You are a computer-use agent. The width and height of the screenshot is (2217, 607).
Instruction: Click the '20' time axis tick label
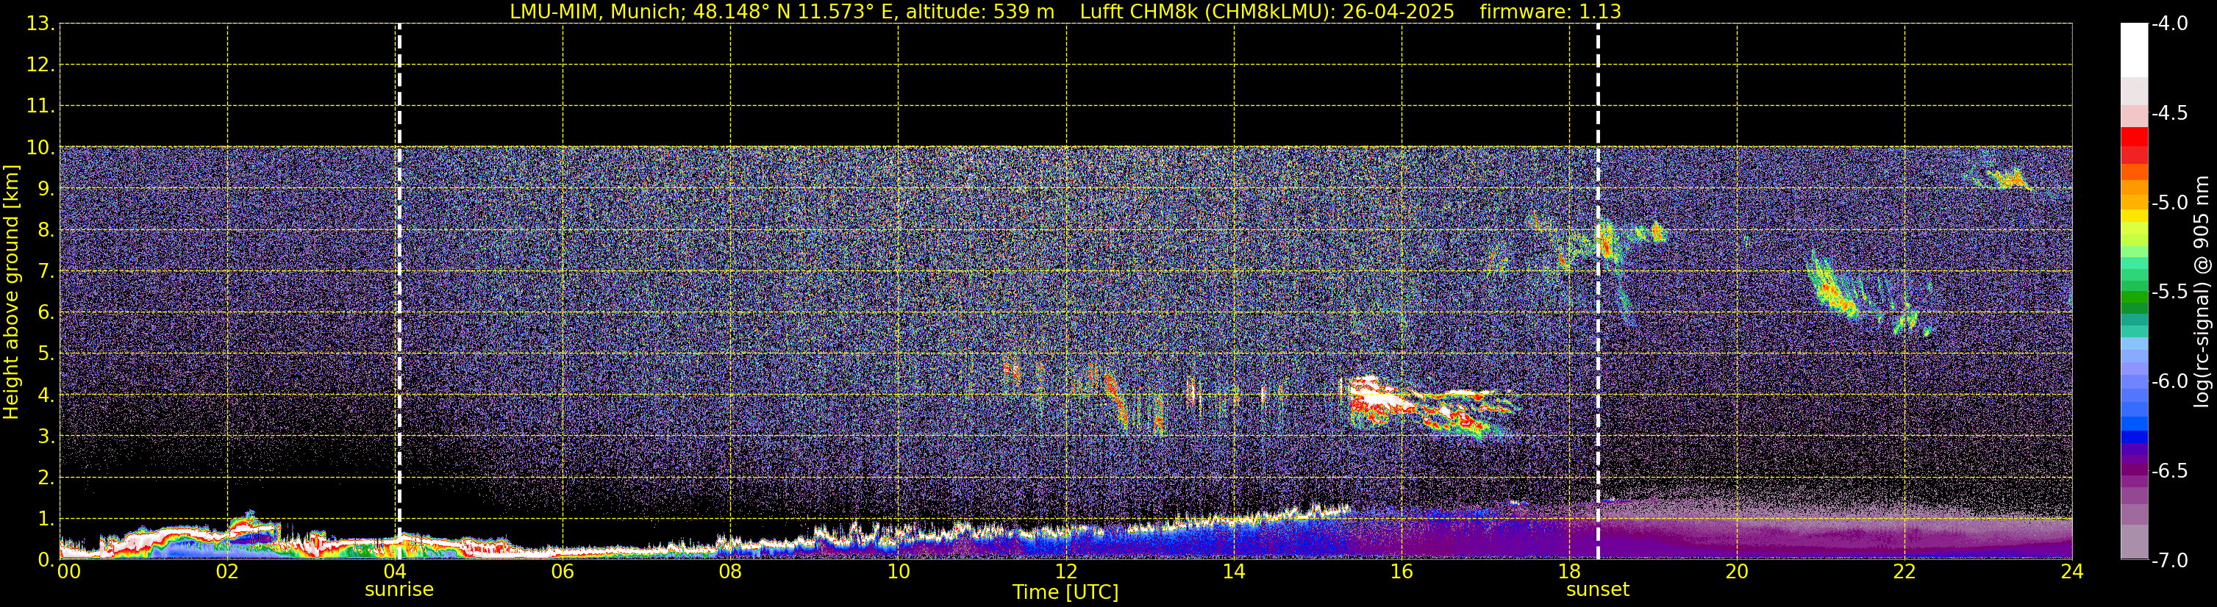click(1737, 572)
